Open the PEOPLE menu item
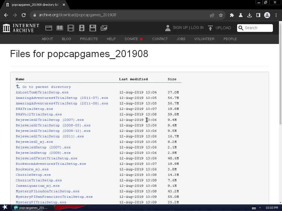This screenshot has height=211, width=282. tap(230, 39)
